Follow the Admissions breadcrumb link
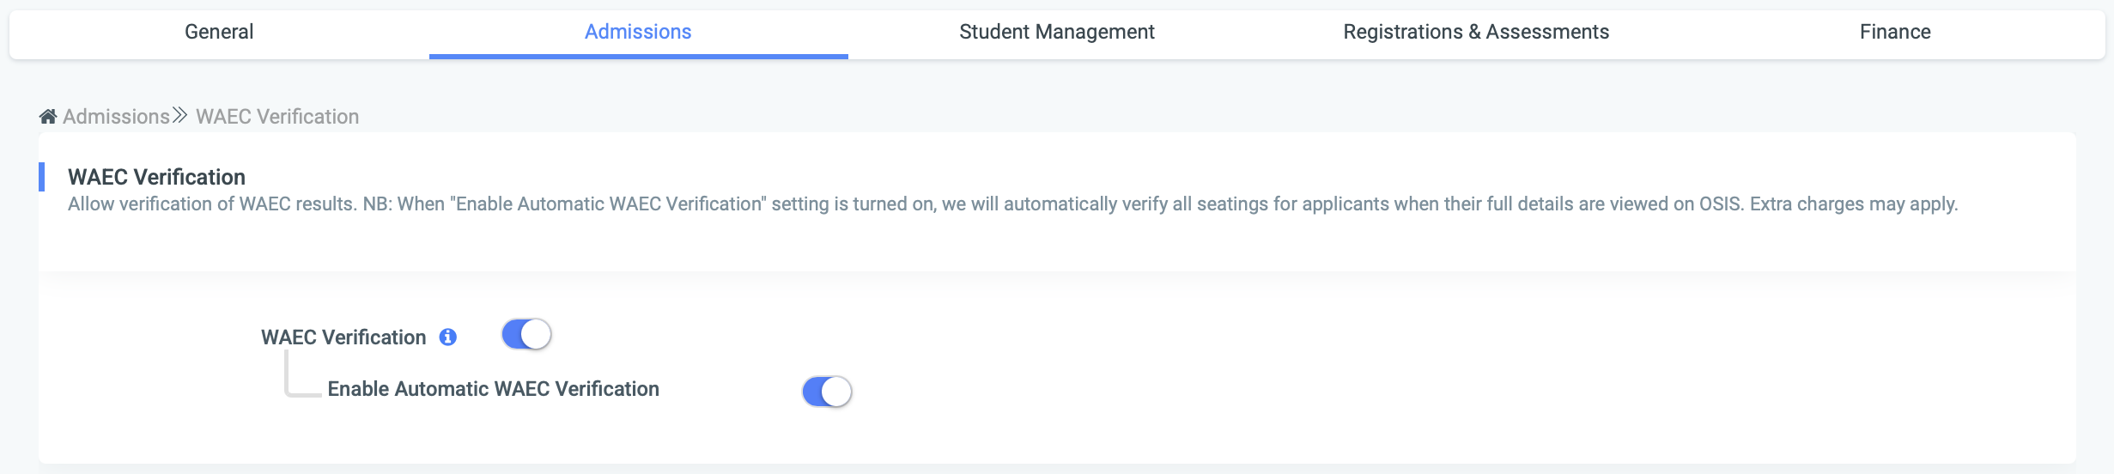 (x=116, y=117)
